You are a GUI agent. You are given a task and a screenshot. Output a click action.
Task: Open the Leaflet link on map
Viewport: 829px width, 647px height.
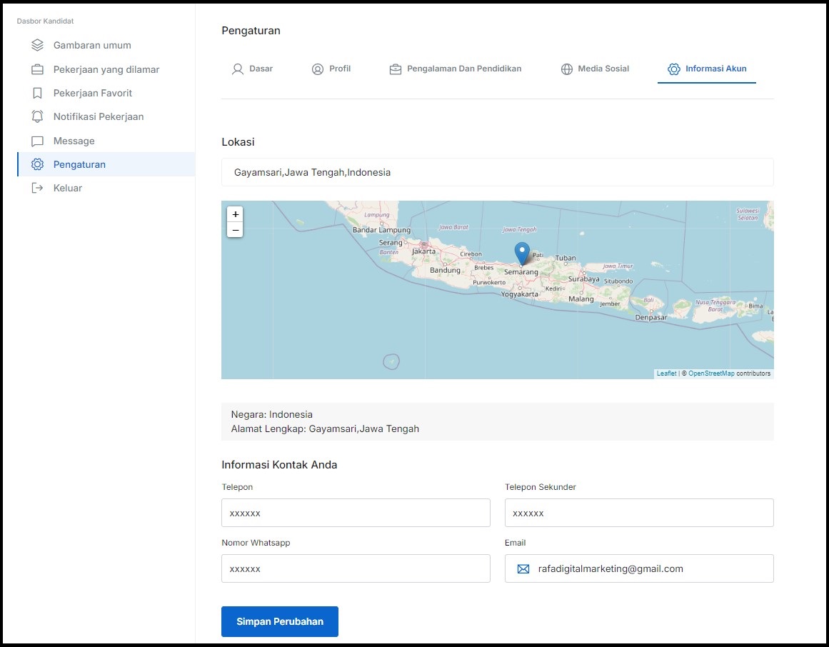tap(666, 373)
